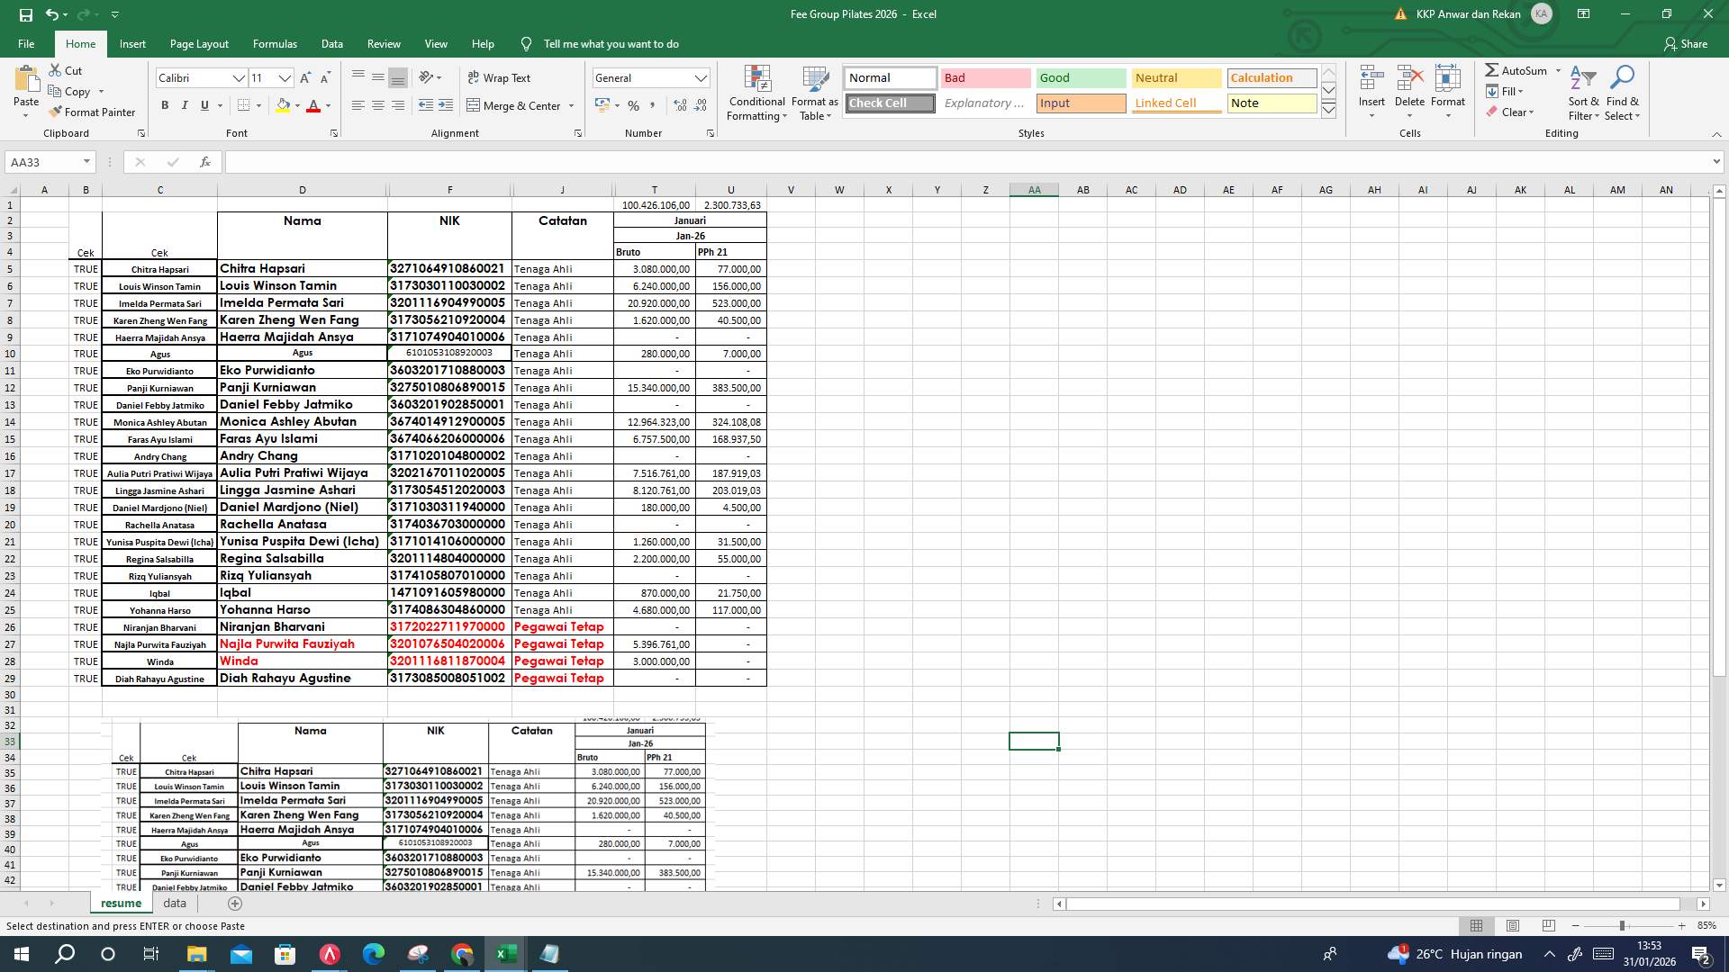Click the Merge & Center icon

[x=475, y=105]
